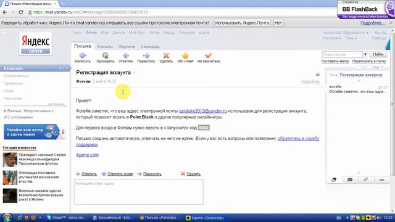
Task: Click the Выход logout link
Action: 380,33
